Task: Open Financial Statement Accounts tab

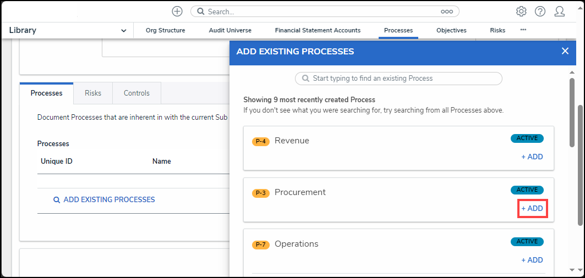Action: point(318,31)
